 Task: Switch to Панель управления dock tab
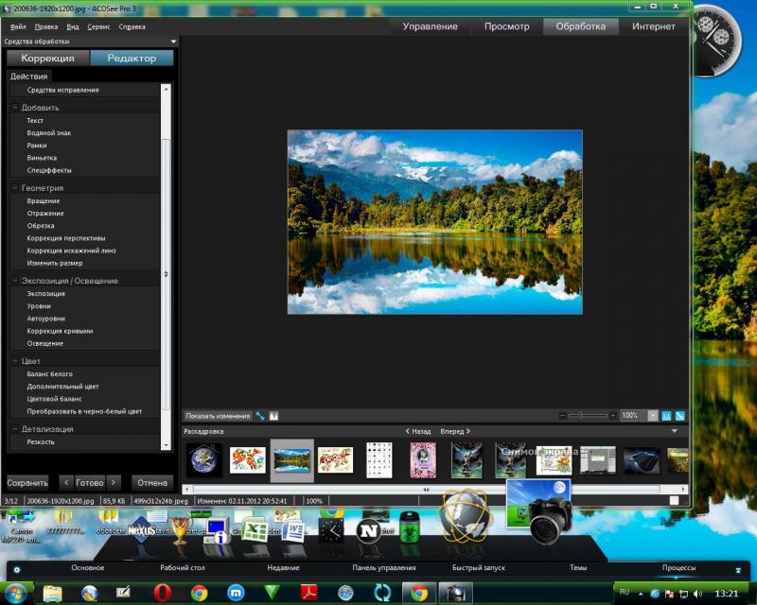click(384, 568)
